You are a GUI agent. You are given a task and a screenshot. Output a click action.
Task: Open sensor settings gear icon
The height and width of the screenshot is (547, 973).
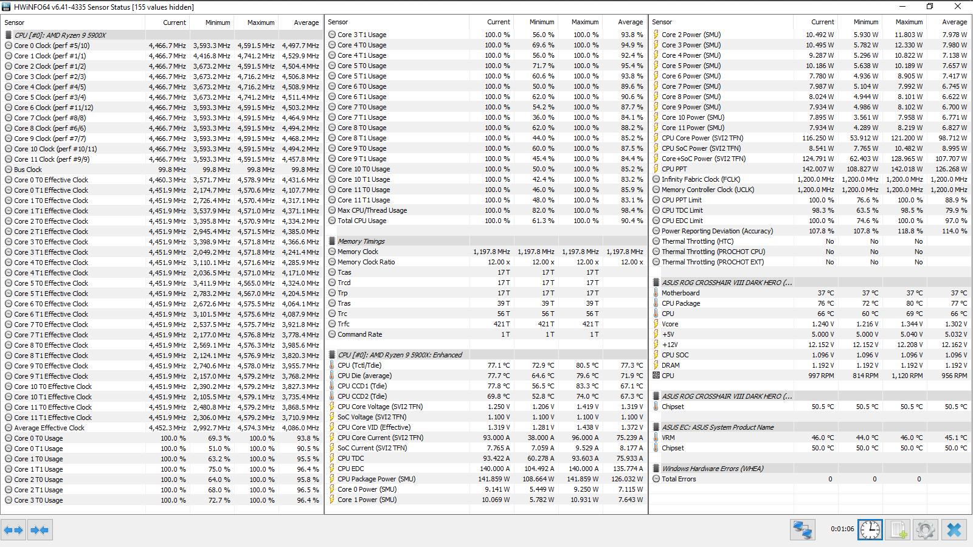(925, 530)
